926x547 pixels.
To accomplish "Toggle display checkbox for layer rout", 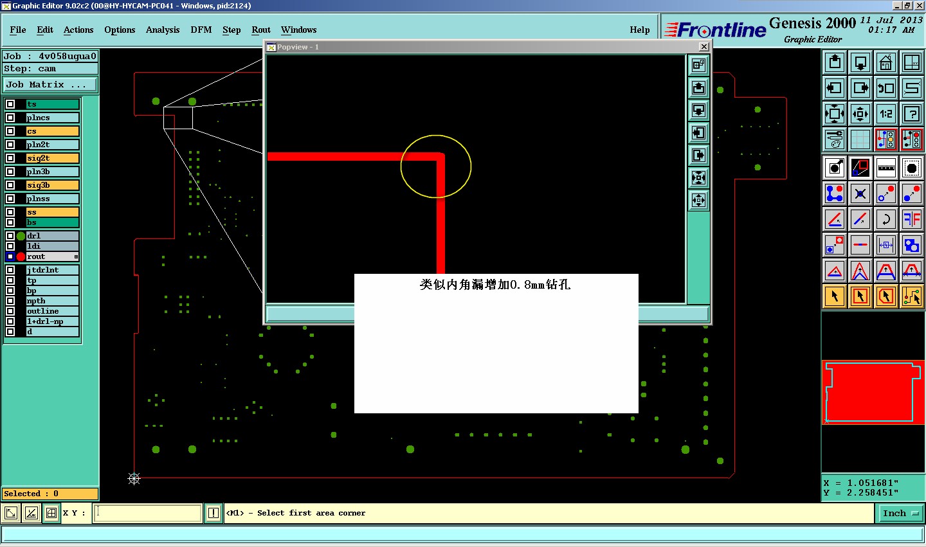I will 10,256.
